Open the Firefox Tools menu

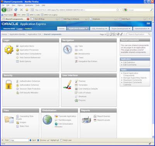38,5
